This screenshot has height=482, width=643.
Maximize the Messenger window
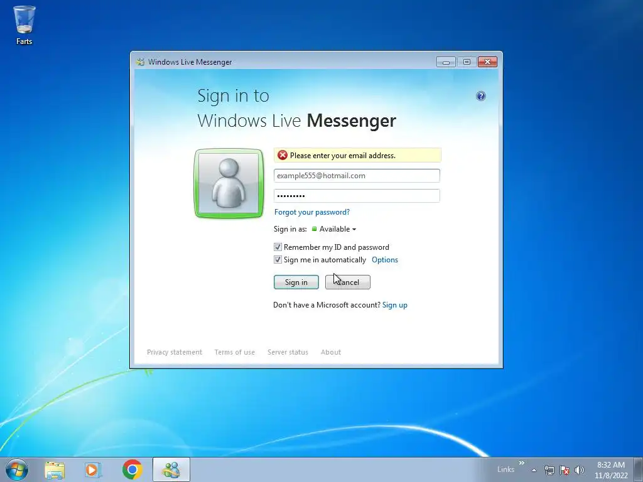coord(467,62)
